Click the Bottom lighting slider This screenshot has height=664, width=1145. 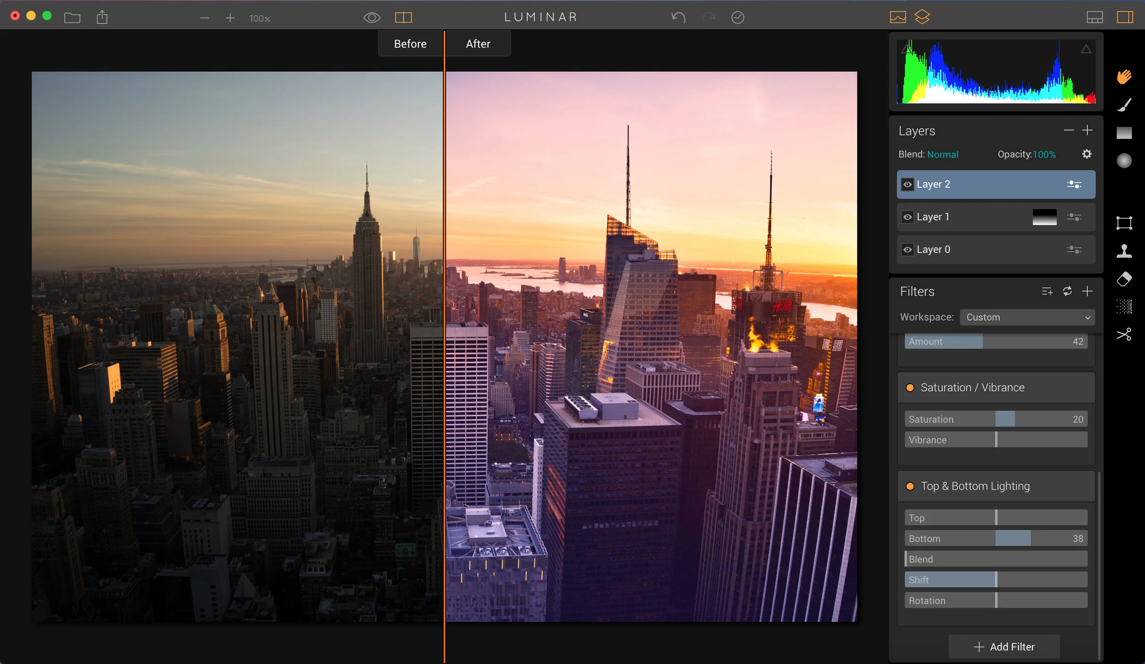coord(996,539)
